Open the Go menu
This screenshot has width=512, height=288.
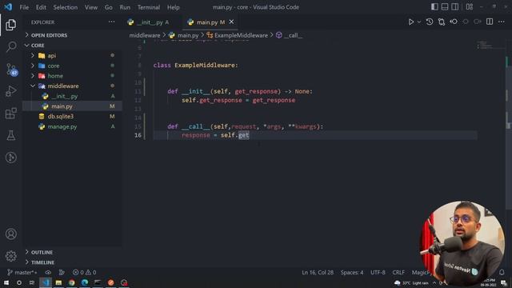(x=109, y=7)
